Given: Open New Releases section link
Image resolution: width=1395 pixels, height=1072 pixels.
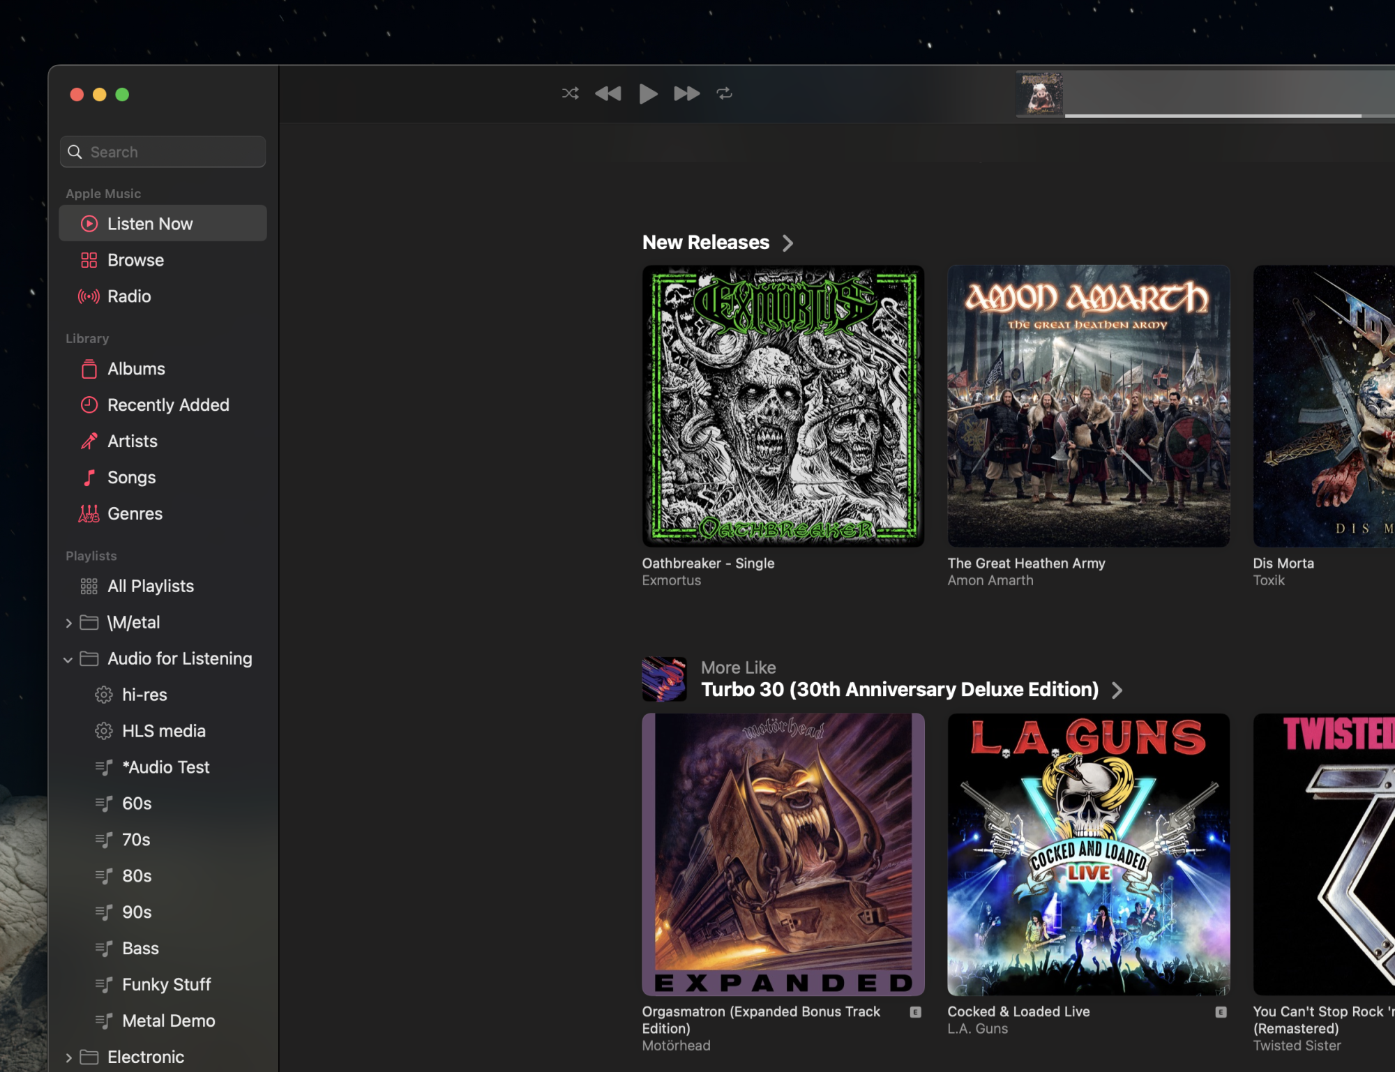Looking at the screenshot, I should [x=706, y=243].
